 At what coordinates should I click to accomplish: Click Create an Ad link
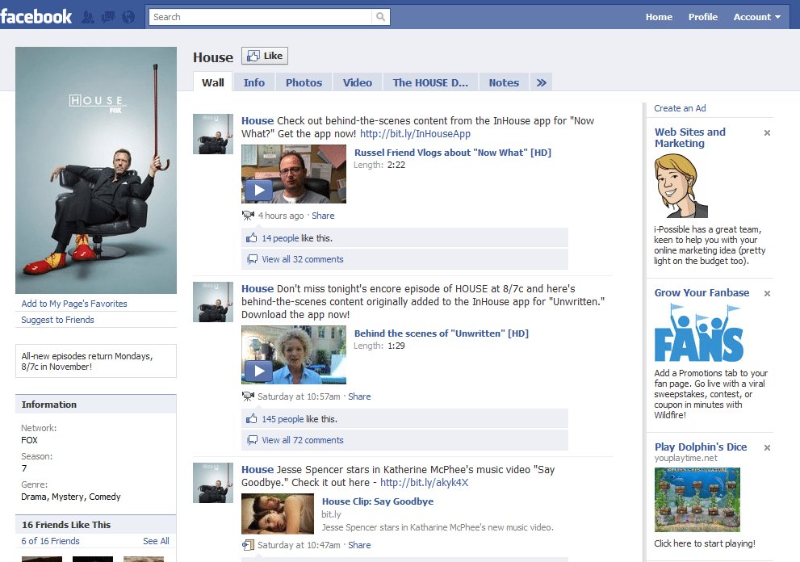coord(680,108)
